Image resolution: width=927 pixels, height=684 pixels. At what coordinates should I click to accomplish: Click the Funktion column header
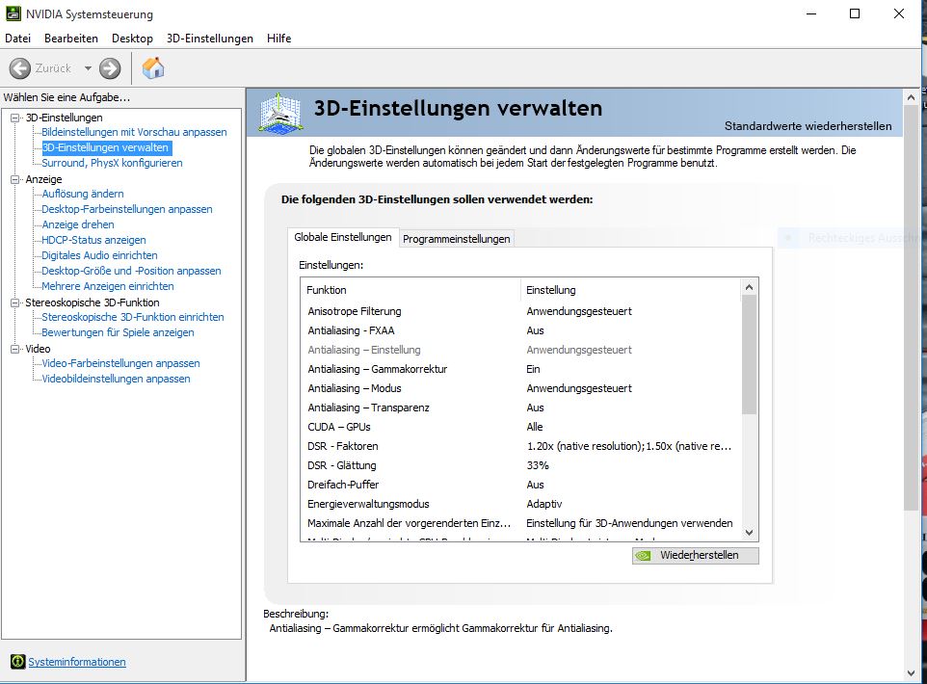pos(411,290)
